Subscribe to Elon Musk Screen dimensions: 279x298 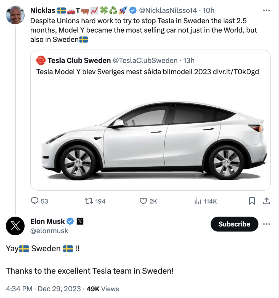click(234, 224)
